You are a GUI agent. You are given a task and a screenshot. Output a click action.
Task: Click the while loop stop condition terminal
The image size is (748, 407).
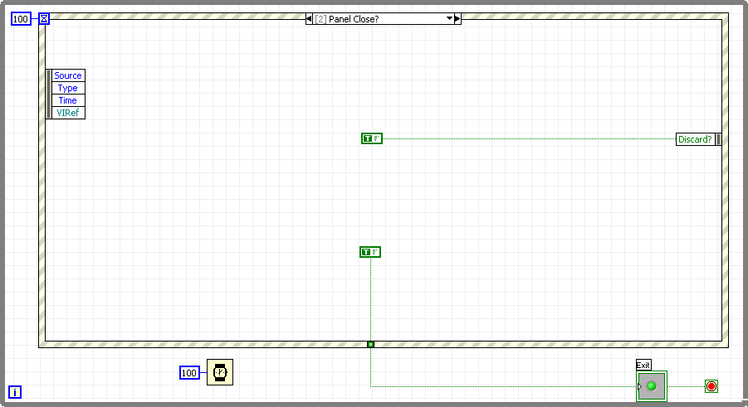point(711,386)
